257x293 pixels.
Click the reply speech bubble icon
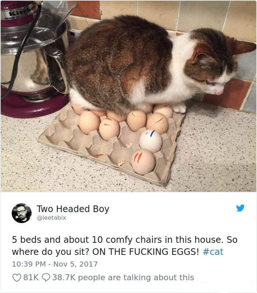point(46,278)
